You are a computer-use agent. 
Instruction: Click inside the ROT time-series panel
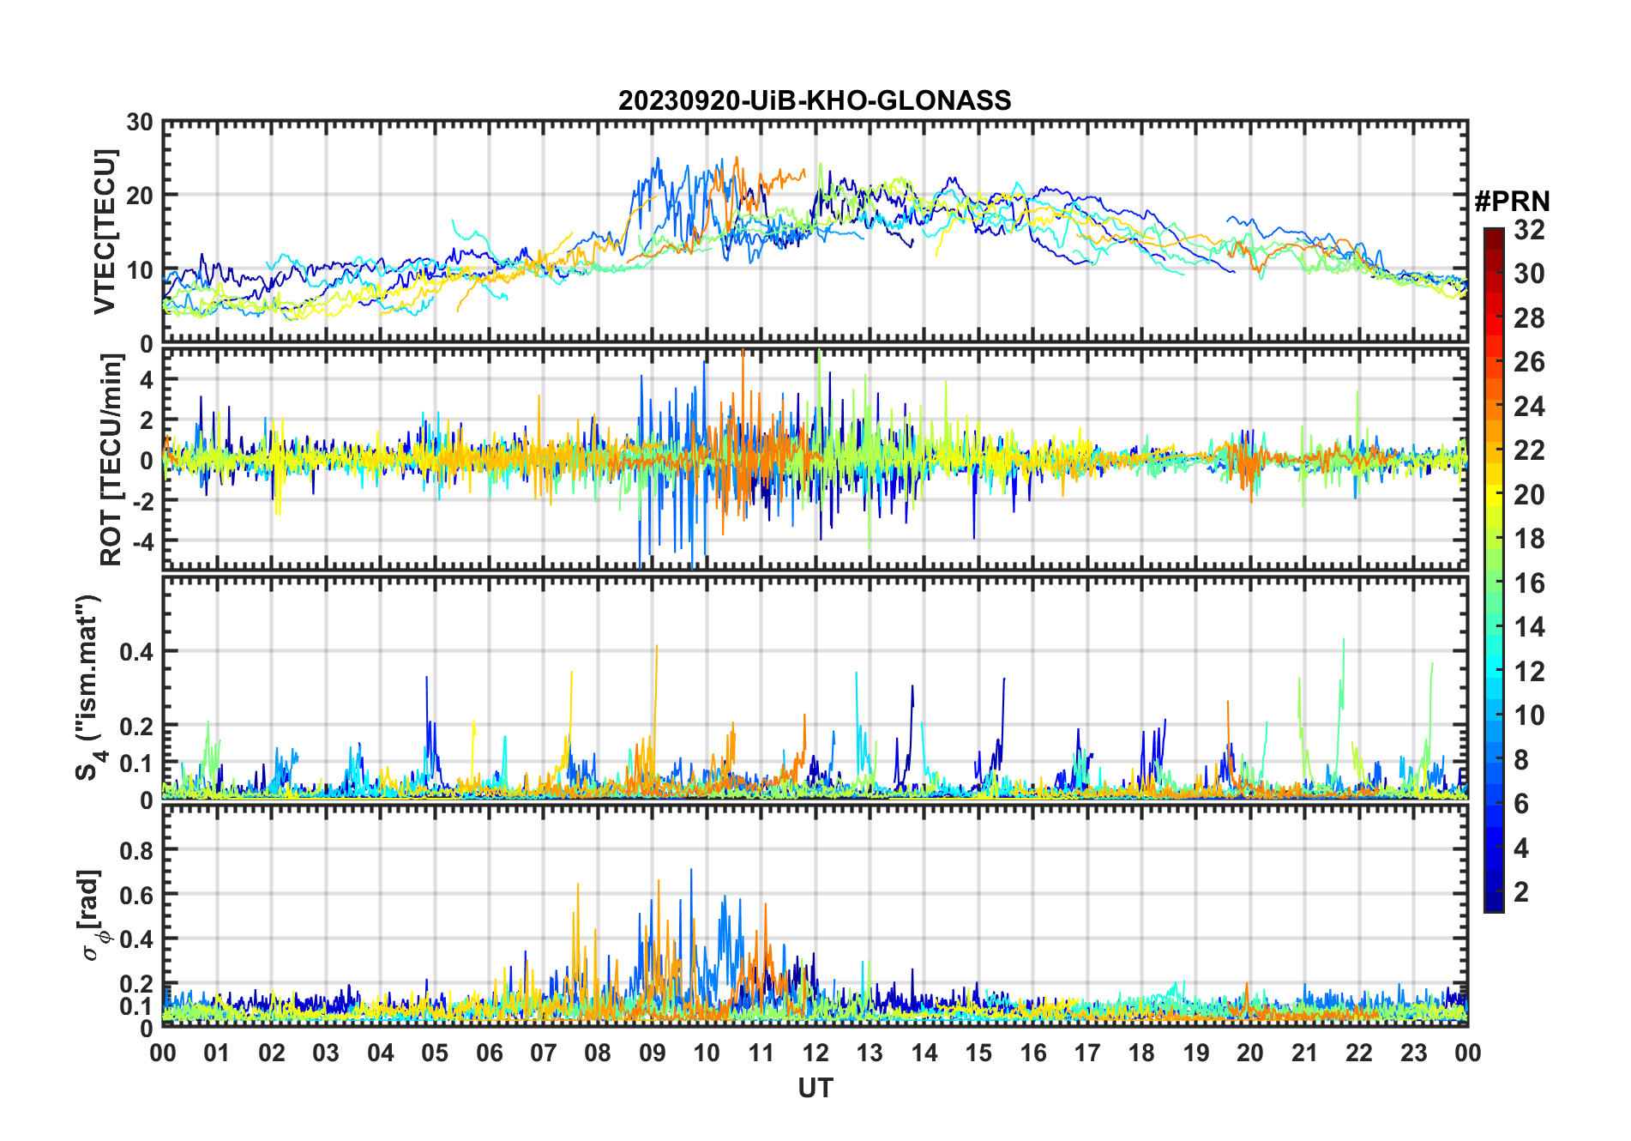(x=815, y=459)
